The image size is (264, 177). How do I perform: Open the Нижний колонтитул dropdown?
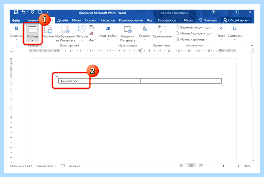point(194,33)
